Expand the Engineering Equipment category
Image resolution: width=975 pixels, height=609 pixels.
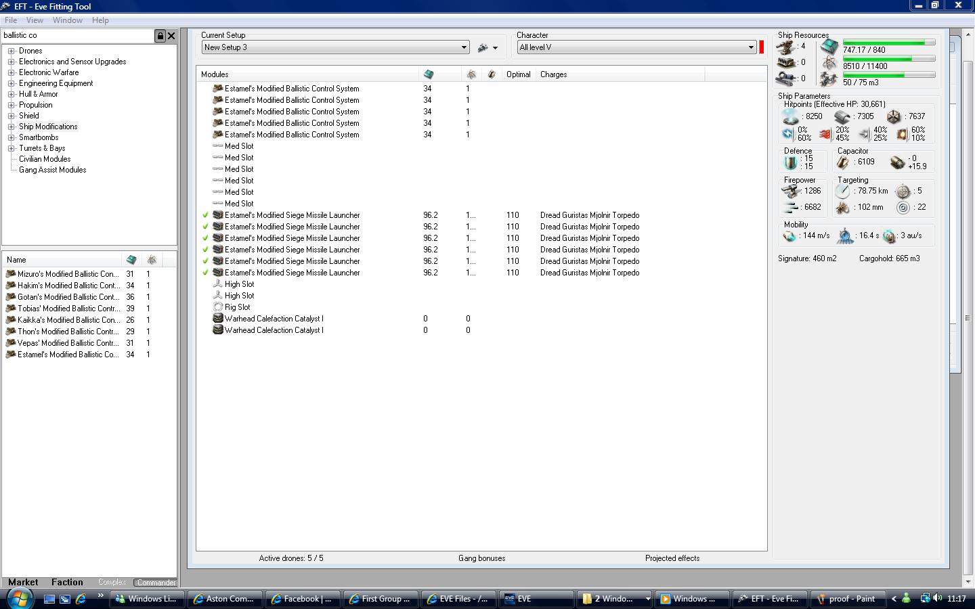11,83
